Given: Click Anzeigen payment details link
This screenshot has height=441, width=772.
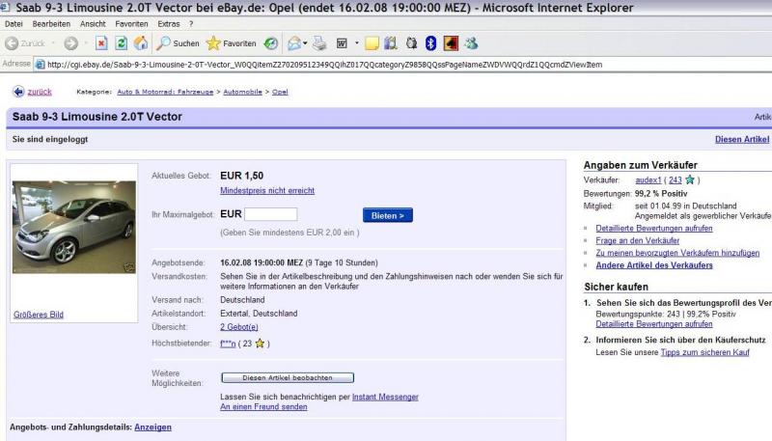Looking at the screenshot, I should pyautogui.click(x=152, y=427).
